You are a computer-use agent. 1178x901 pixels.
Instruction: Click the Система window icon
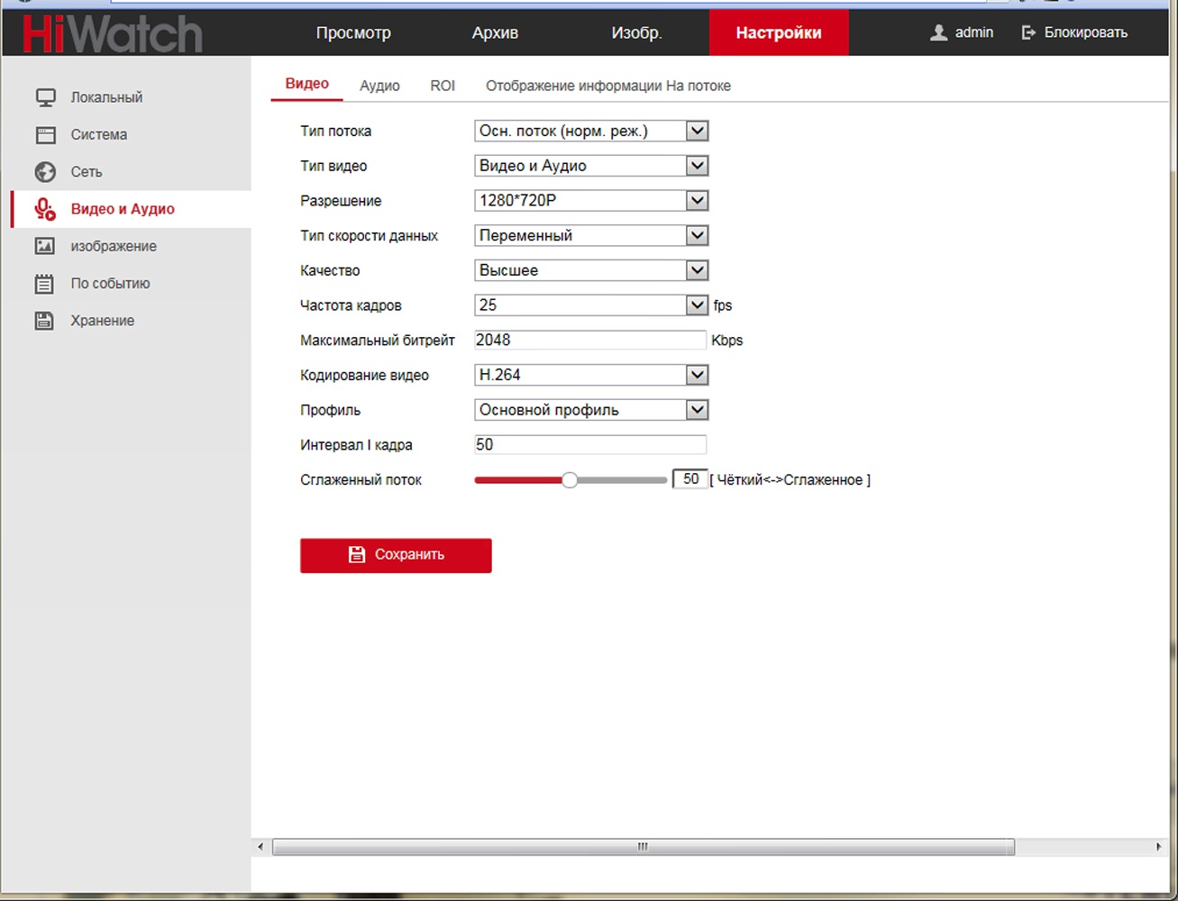[45, 135]
